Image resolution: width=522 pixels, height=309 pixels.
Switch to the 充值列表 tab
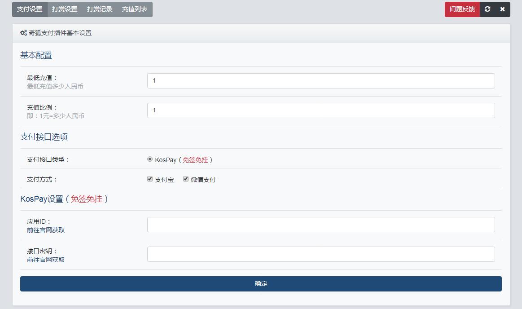coord(134,9)
